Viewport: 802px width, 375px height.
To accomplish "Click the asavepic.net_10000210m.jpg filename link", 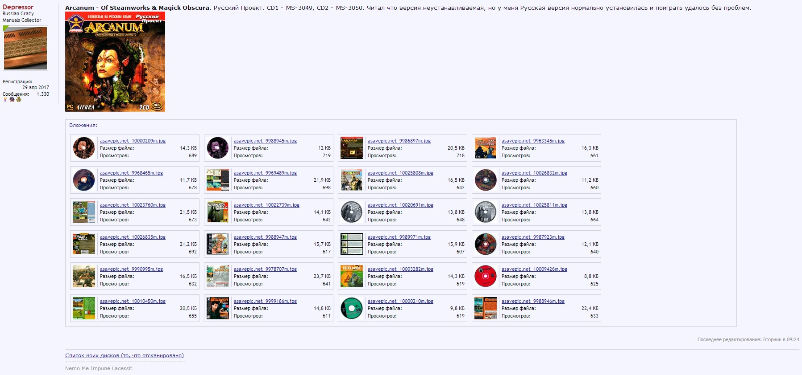I will pos(400,301).
